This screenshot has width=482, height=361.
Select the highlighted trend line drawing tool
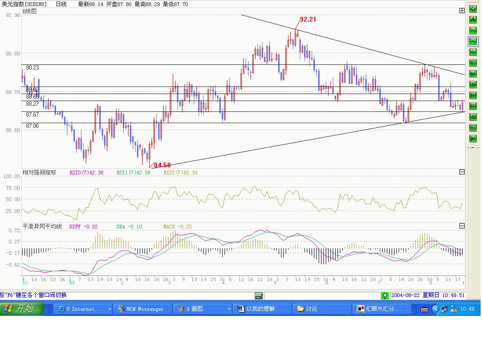click(x=473, y=41)
